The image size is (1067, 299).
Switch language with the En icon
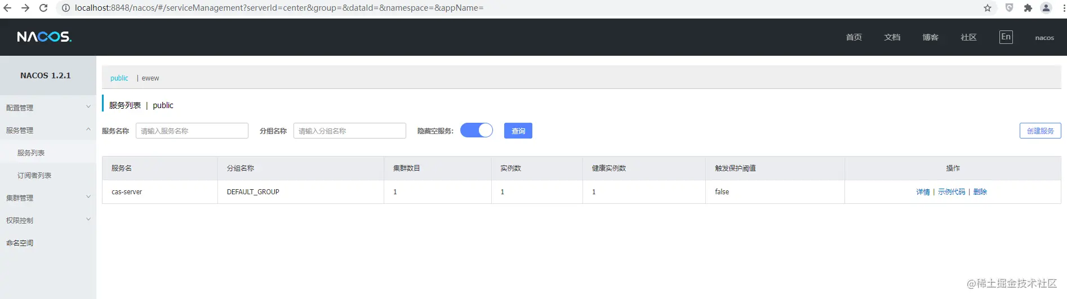point(1006,37)
